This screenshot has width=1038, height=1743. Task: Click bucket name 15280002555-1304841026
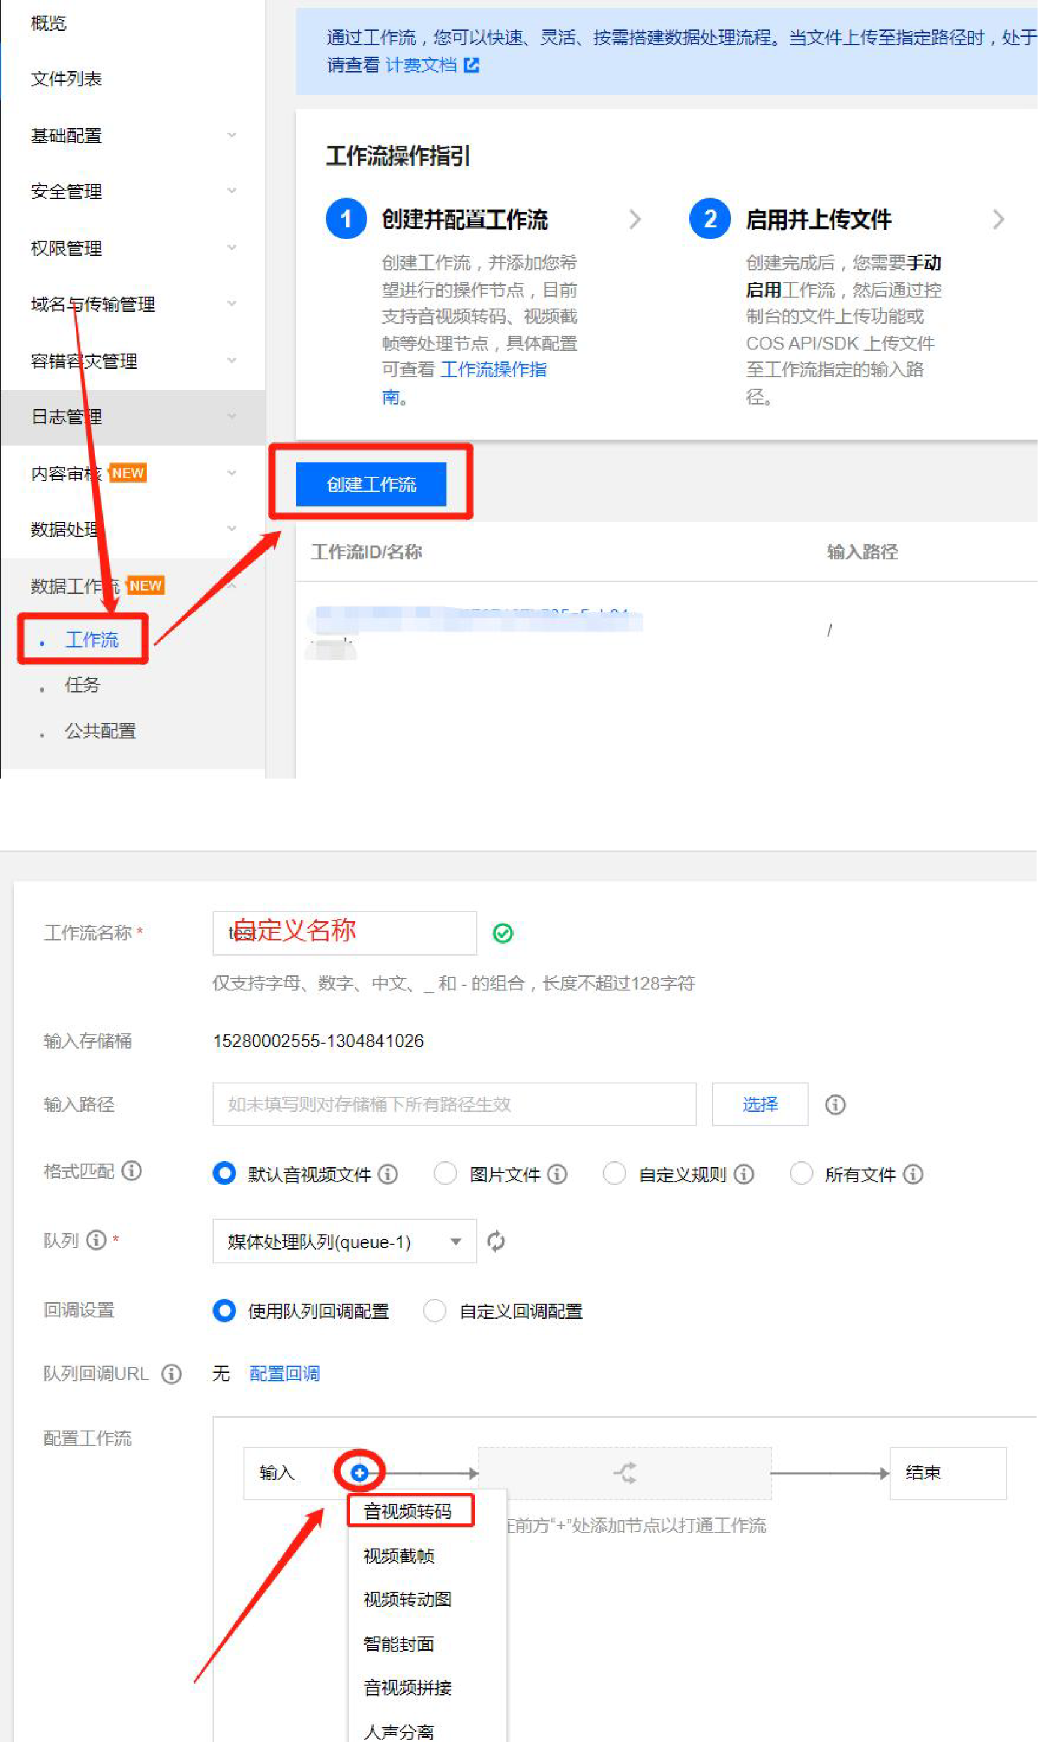(318, 1041)
